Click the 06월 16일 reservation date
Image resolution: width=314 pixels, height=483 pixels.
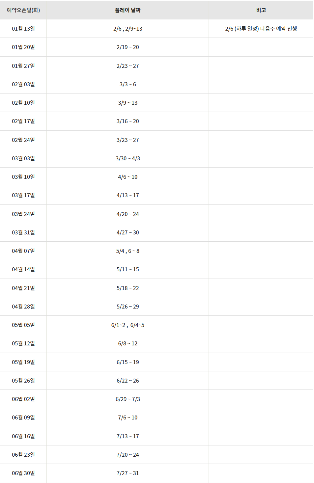23,436
